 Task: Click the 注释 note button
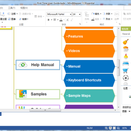click(12, 14)
